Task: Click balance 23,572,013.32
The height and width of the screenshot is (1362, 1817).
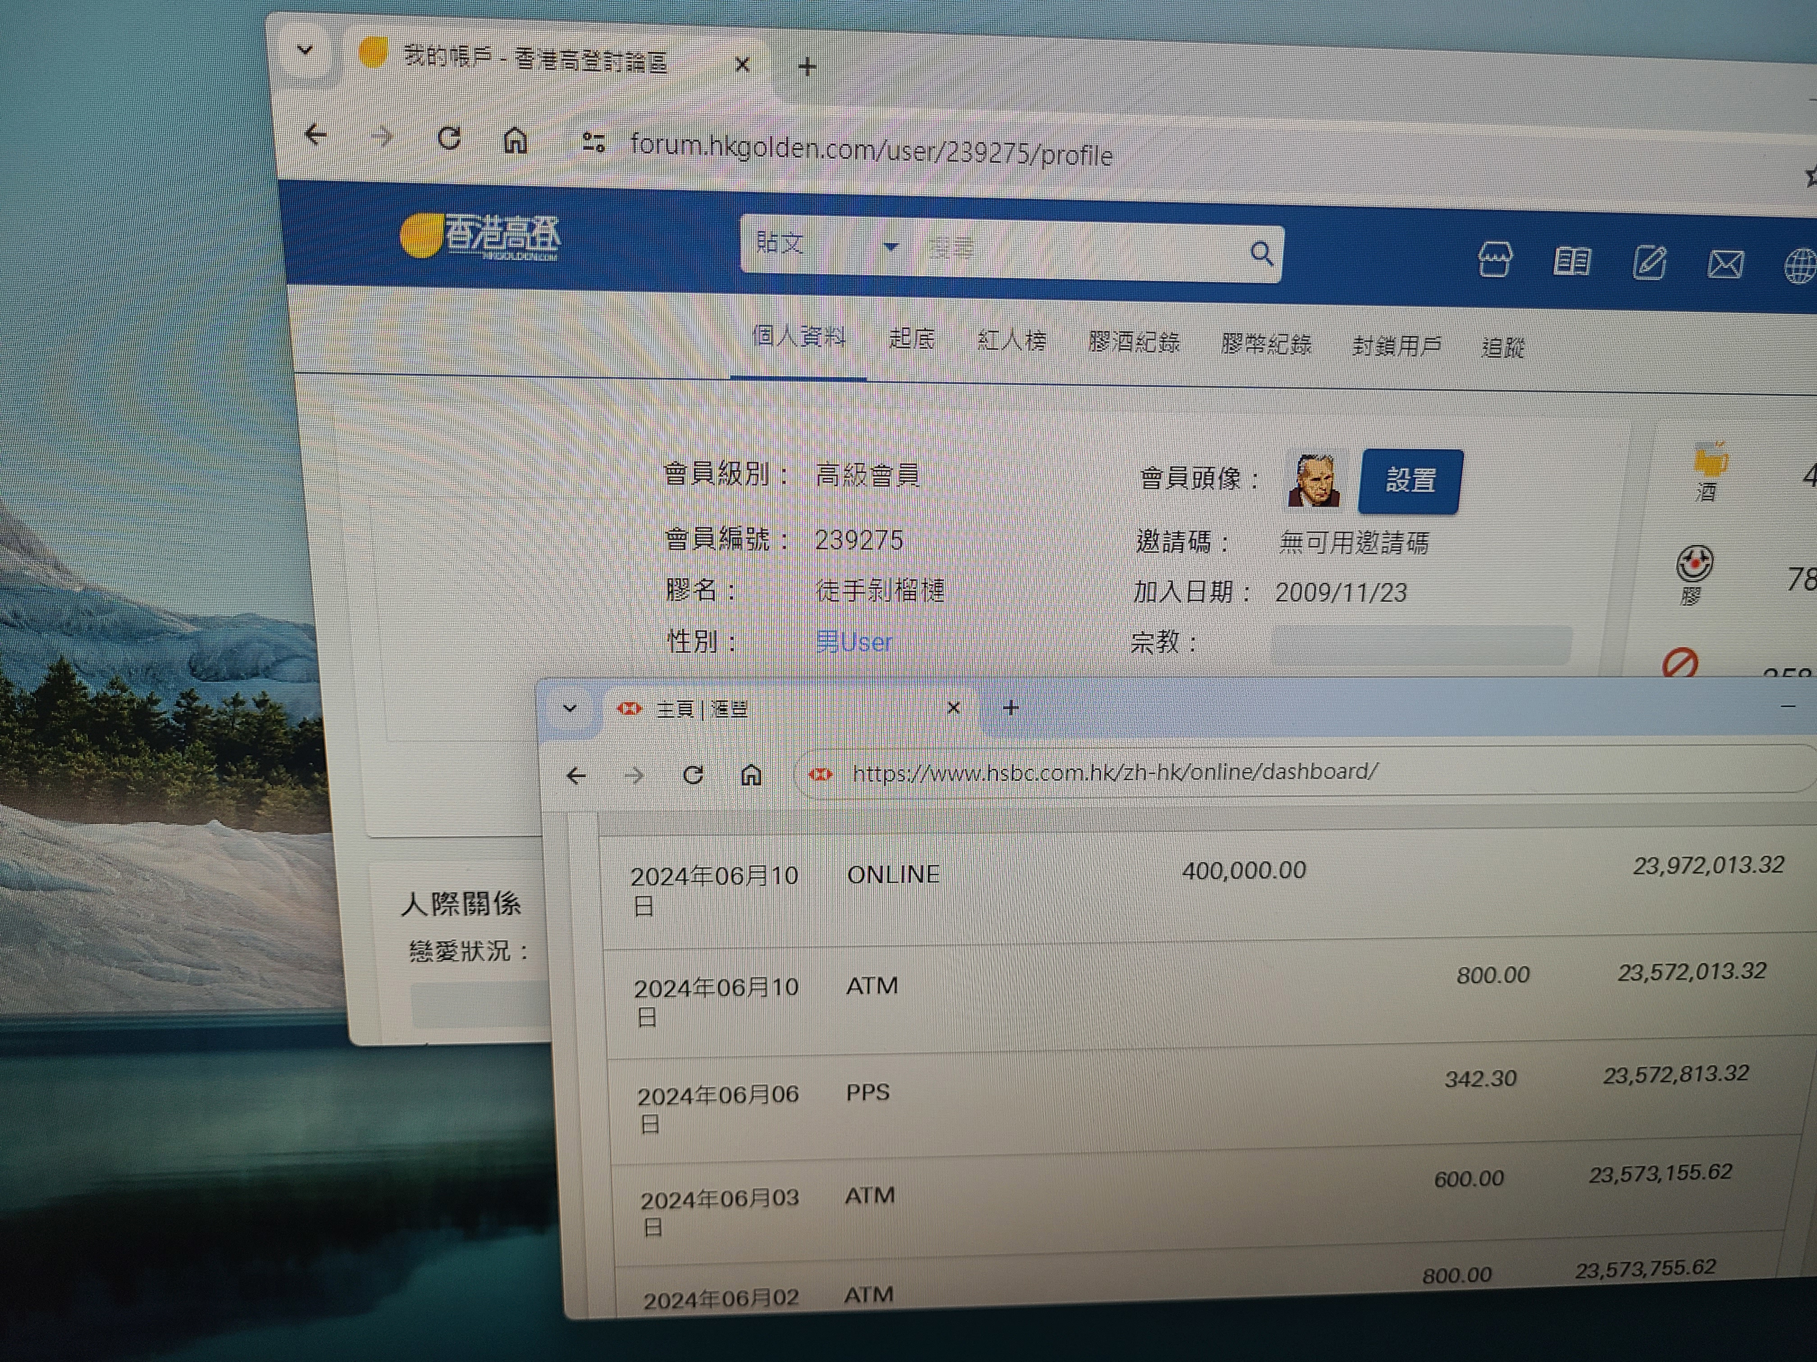Action: tap(1691, 972)
